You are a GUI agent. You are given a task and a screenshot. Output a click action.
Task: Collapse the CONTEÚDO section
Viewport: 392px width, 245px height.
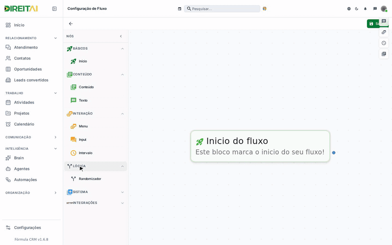pos(122,74)
